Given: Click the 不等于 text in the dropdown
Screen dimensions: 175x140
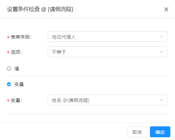Looking at the screenshot, I should point(59,52).
